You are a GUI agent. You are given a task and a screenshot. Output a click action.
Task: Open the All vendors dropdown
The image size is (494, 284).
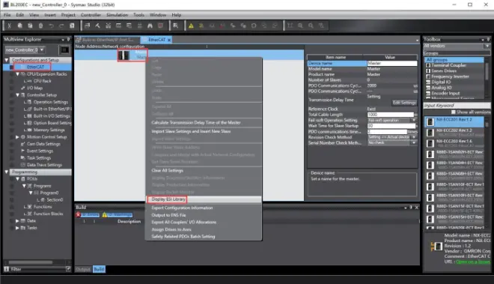pos(487,46)
